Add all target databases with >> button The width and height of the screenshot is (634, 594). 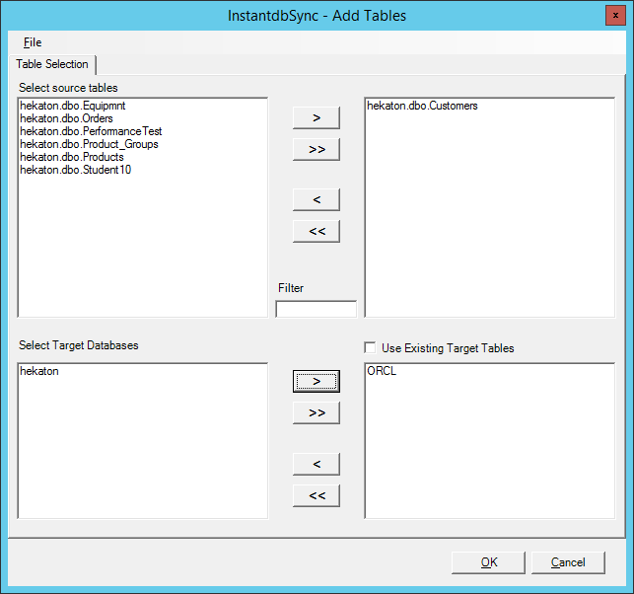tap(317, 412)
